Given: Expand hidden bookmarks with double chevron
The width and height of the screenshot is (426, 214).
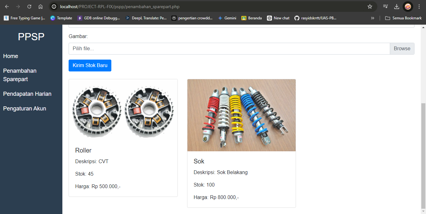Looking at the screenshot, I should coord(372,18).
